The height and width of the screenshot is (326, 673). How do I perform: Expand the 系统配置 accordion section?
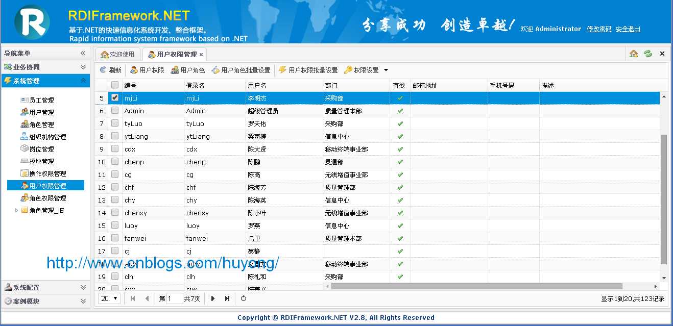[x=45, y=287]
